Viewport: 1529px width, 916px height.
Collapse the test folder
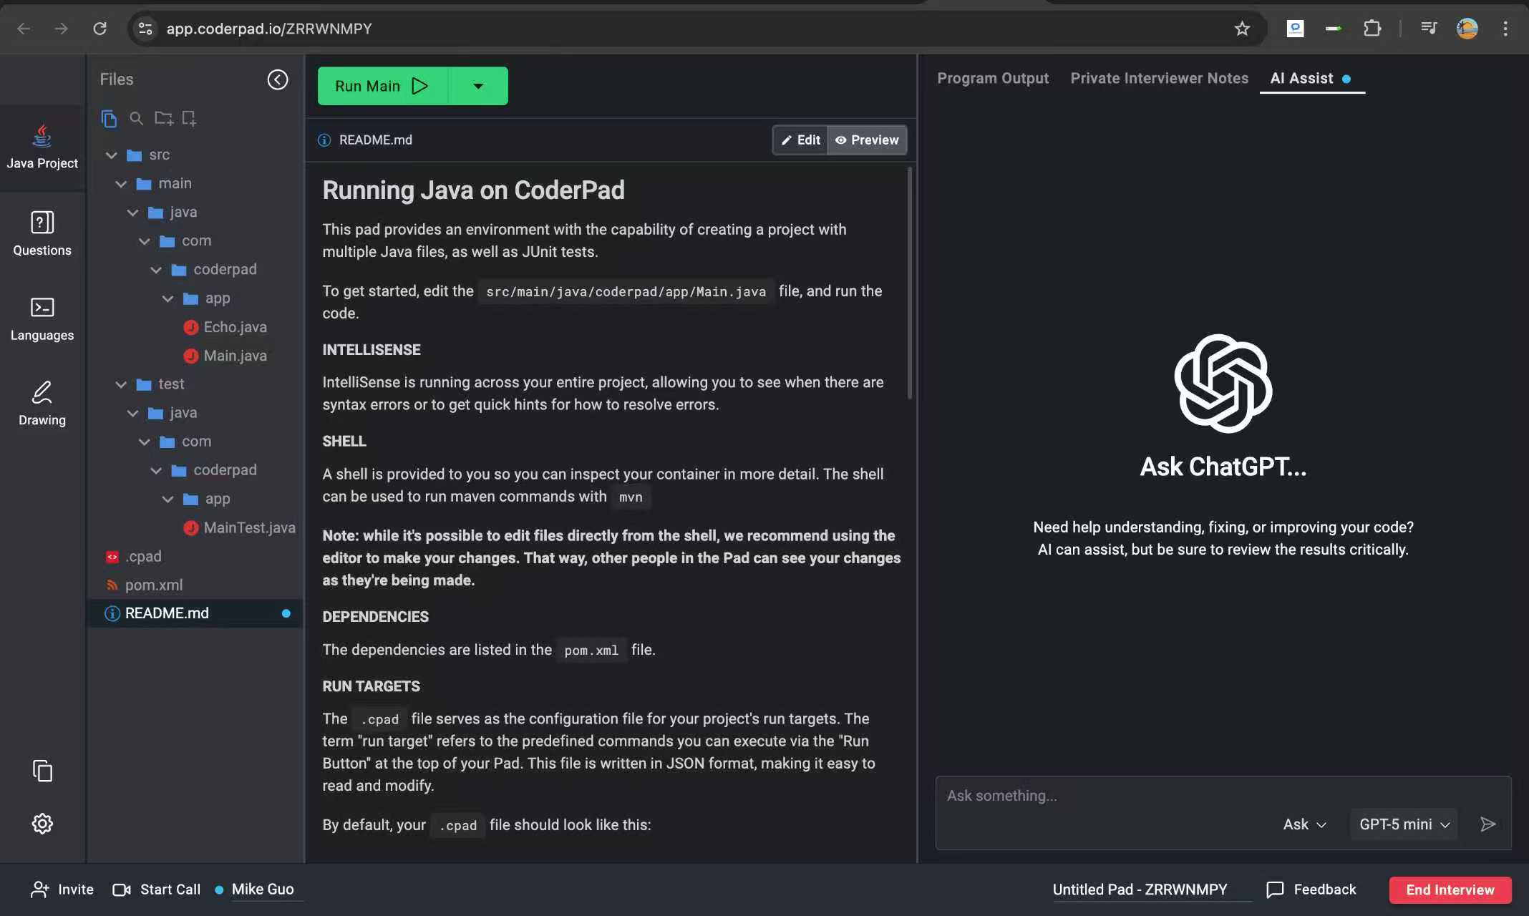coord(122,384)
